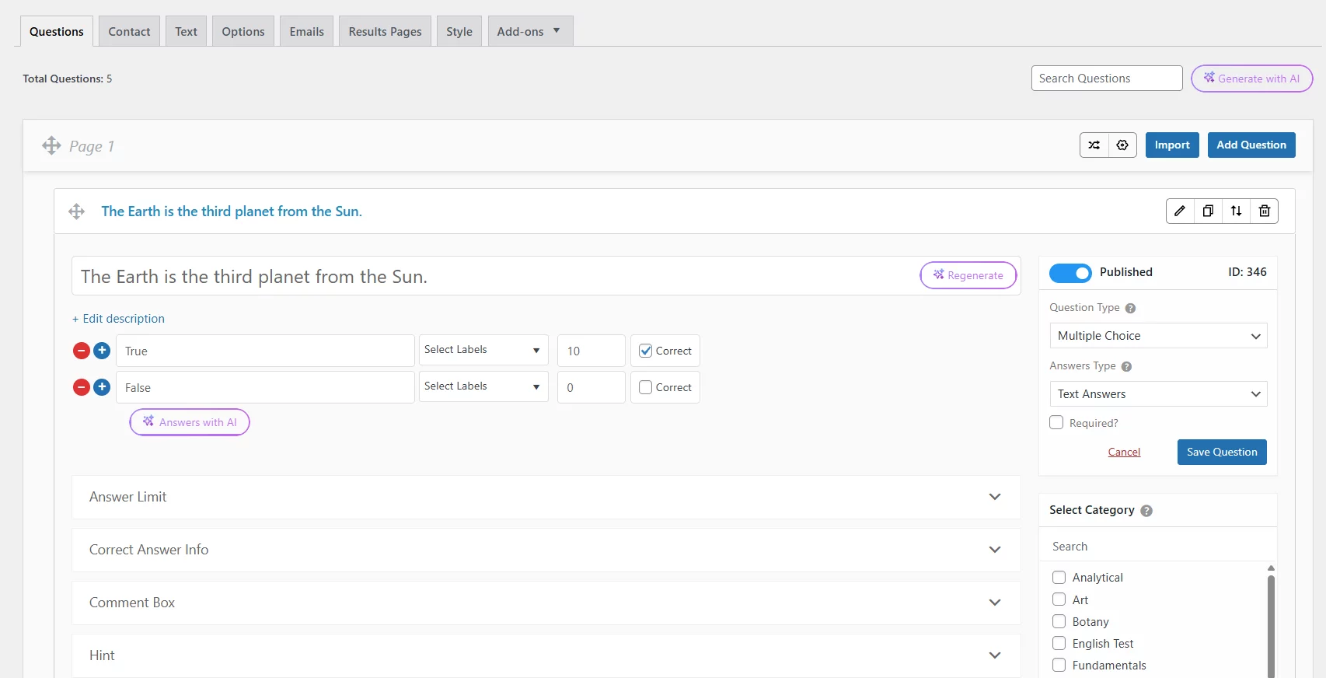Expand the Hint section
Image resolution: width=1326 pixels, height=678 pixels.
coord(546,655)
